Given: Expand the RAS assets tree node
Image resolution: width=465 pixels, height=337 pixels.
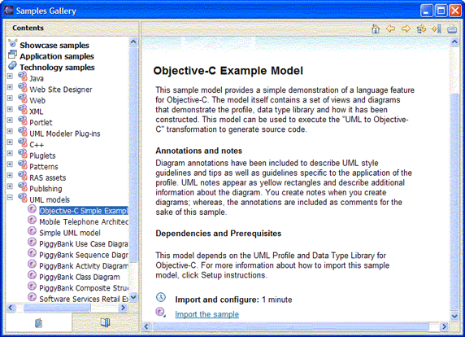Looking at the screenshot, I should pos(10,175).
